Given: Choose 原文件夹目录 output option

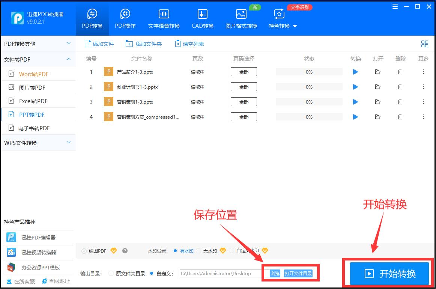Looking at the screenshot, I should [111, 273].
